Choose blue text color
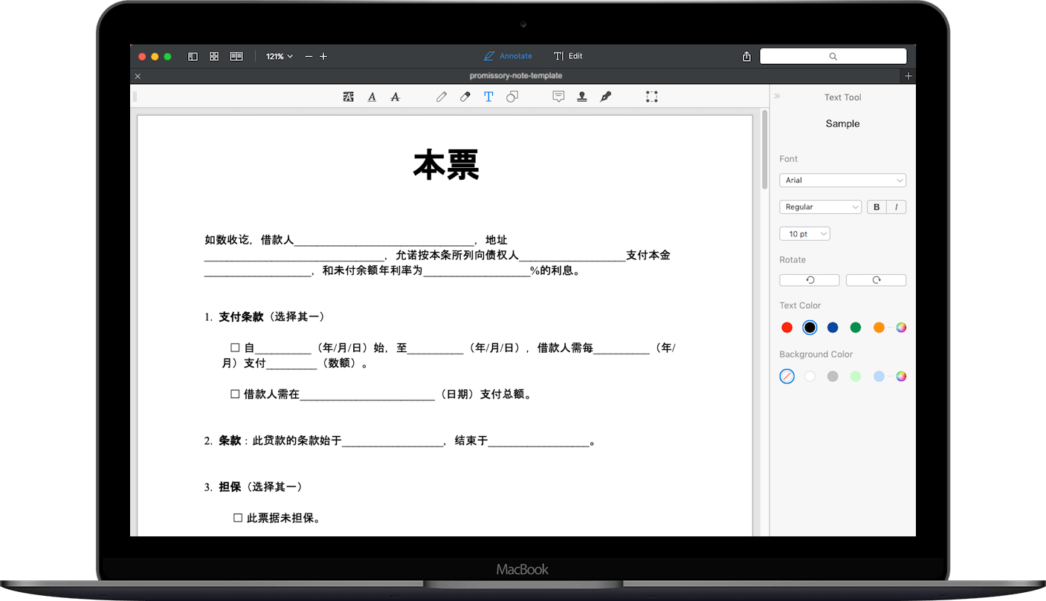 (833, 328)
